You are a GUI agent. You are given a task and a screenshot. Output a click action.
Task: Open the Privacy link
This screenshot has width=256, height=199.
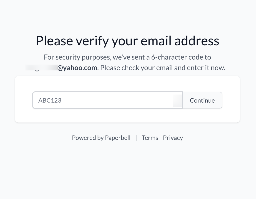[x=173, y=138]
